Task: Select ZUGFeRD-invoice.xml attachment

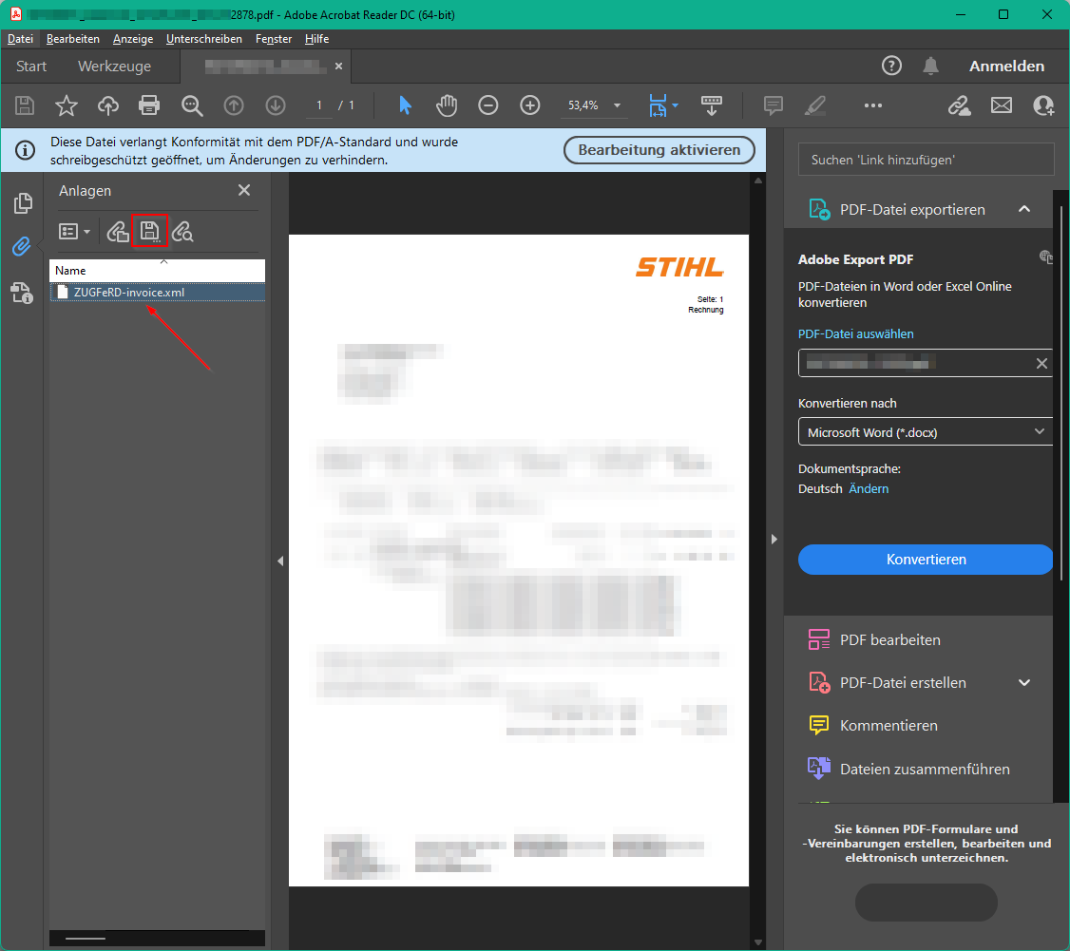Action: (157, 292)
